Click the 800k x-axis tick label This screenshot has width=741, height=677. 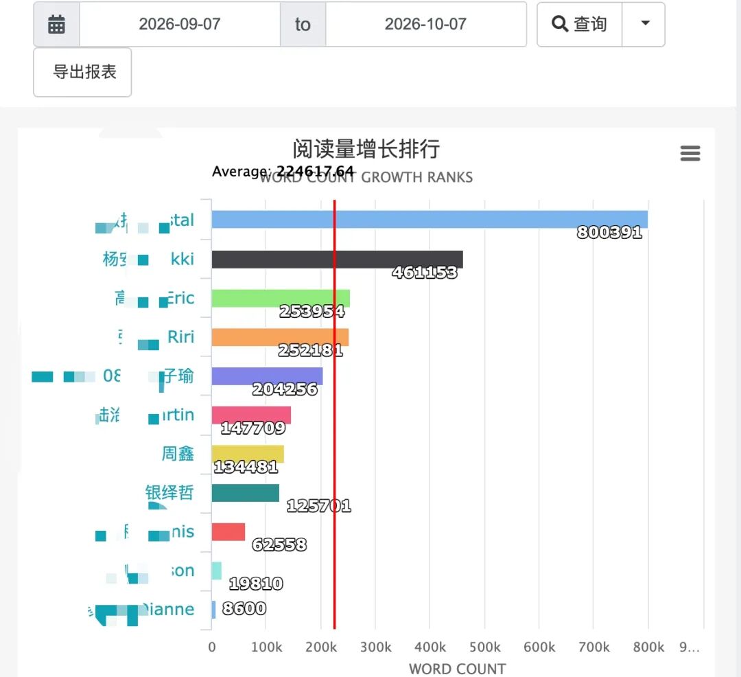(648, 647)
